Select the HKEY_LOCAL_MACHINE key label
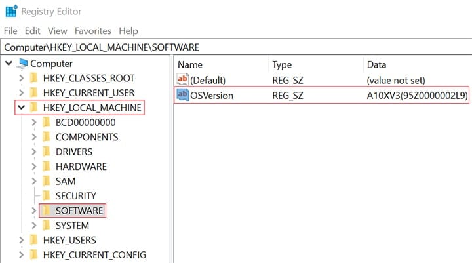Image resolution: width=472 pixels, height=263 pixels. 92,108
